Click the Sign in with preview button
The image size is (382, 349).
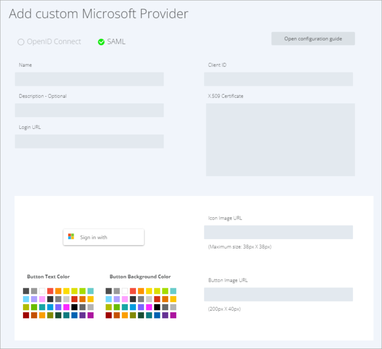104,237
